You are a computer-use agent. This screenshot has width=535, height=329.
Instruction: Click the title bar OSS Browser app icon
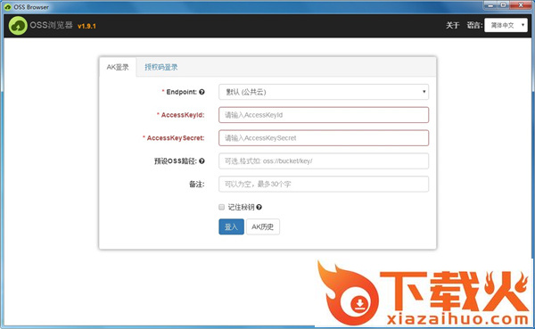[x=7, y=7]
